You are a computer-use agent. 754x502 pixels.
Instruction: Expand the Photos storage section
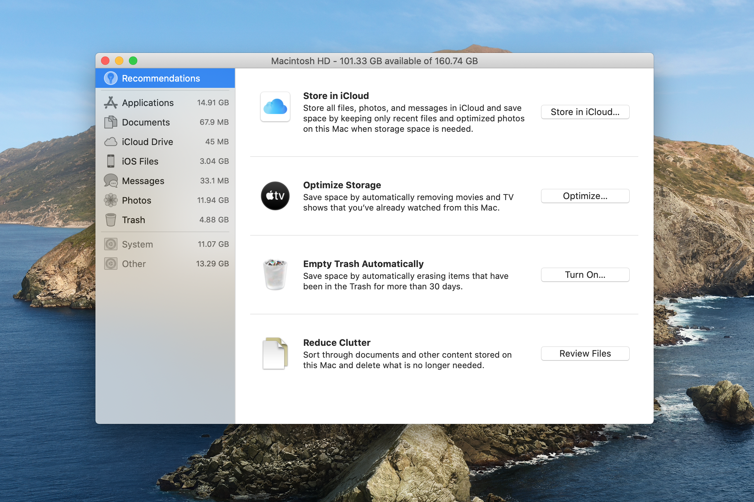tap(136, 200)
